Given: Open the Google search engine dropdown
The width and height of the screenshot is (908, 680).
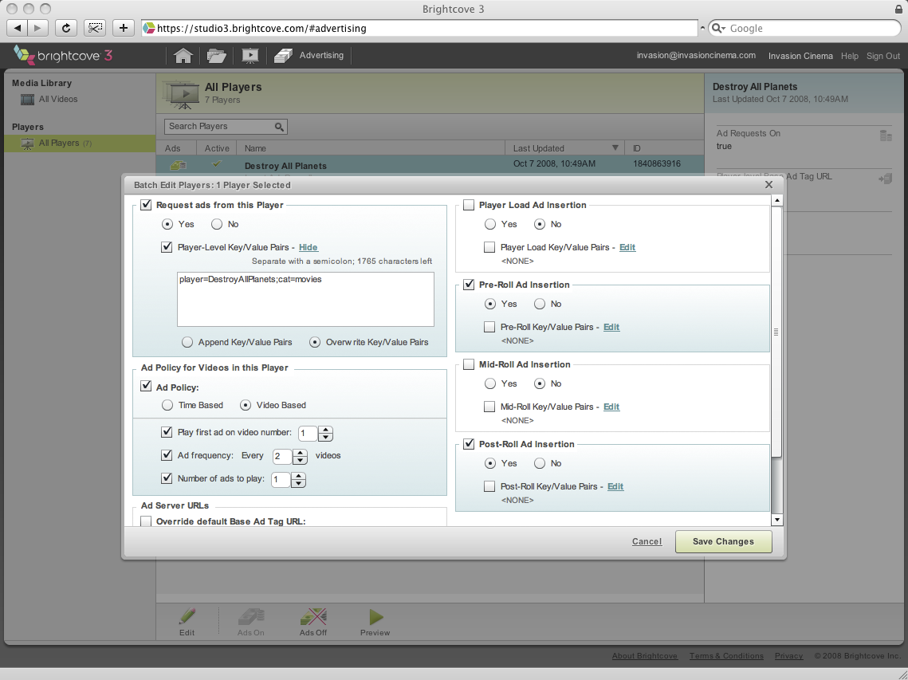Looking at the screenshot, I should coord(718,29).
